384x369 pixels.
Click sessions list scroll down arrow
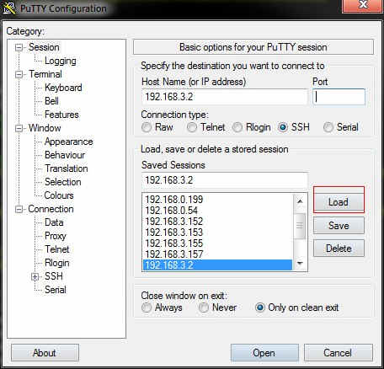coord(300,263)
